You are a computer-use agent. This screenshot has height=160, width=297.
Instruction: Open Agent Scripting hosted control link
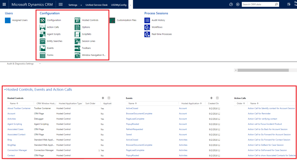point(15,124)
